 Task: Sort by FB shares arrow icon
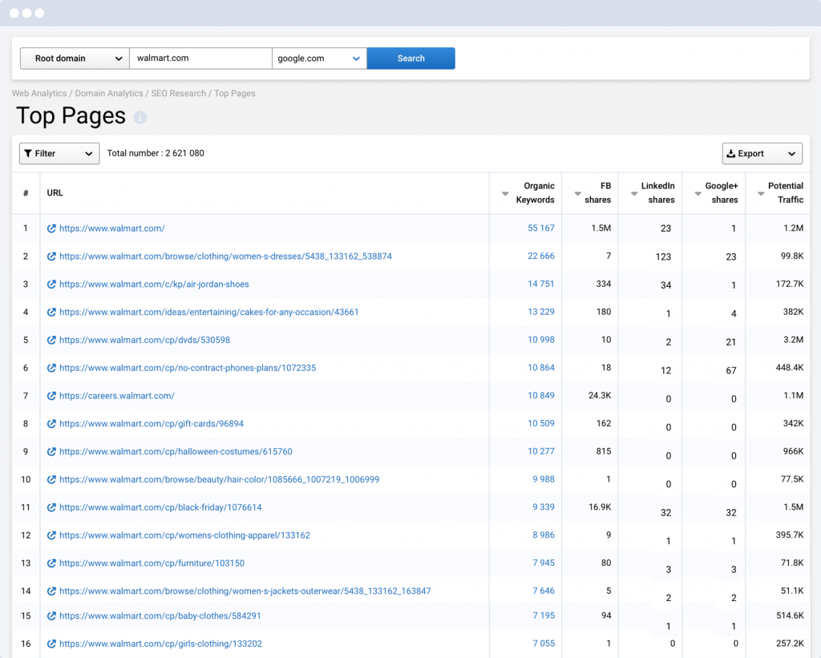click(x=577, y=194)
